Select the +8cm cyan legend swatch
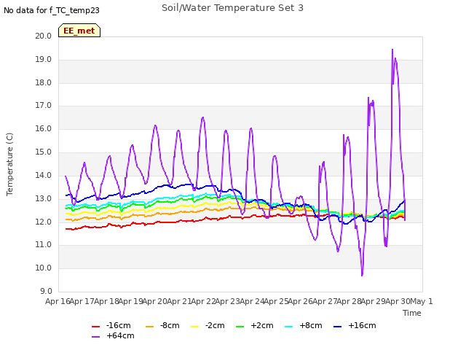 point(288,327)
